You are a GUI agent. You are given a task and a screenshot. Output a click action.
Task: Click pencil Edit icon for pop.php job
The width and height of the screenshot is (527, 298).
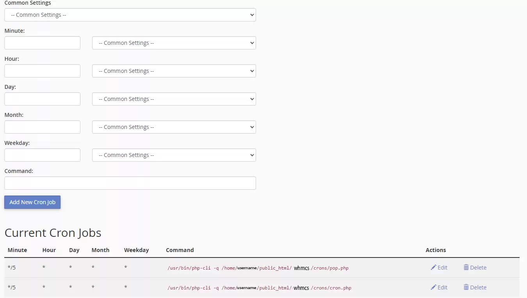pos(433,268)
